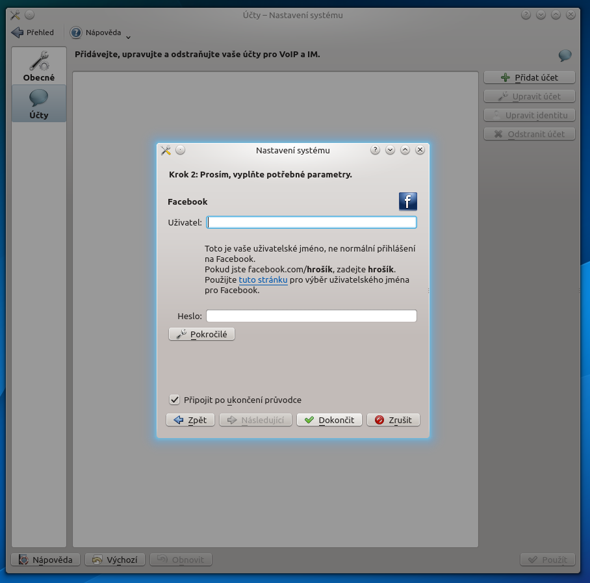Open the Účty sidebar section
The height and width of the screenshot is (583, 590).
39,104
